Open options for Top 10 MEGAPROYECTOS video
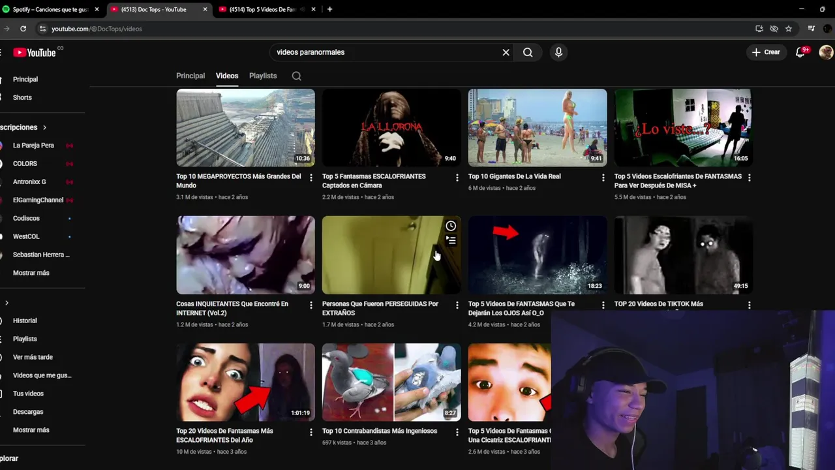Screen dimensions: 835x470 (311, 178)
